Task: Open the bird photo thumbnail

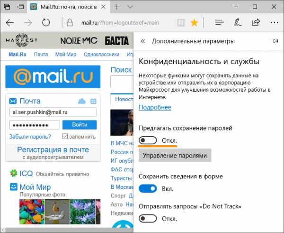Action: click(x=57, y=212)
